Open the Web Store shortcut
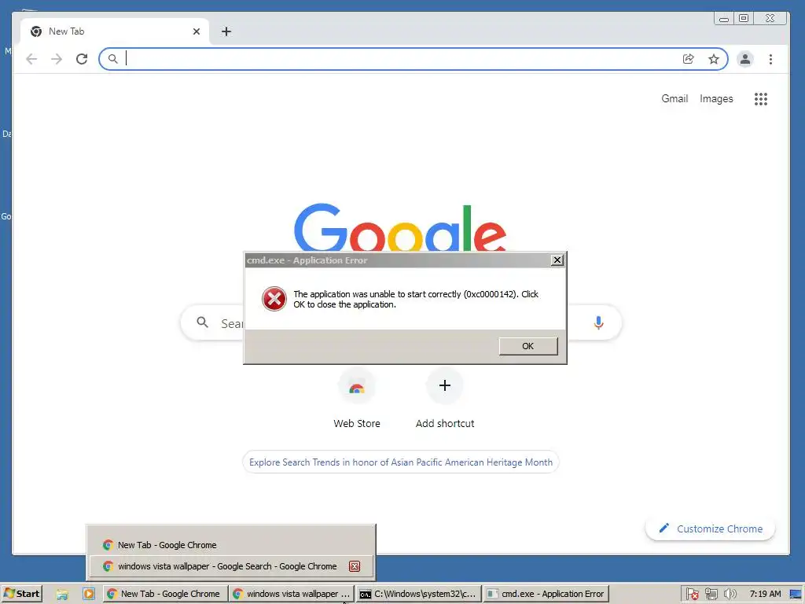The image size is (805, 604). [357, 399]
